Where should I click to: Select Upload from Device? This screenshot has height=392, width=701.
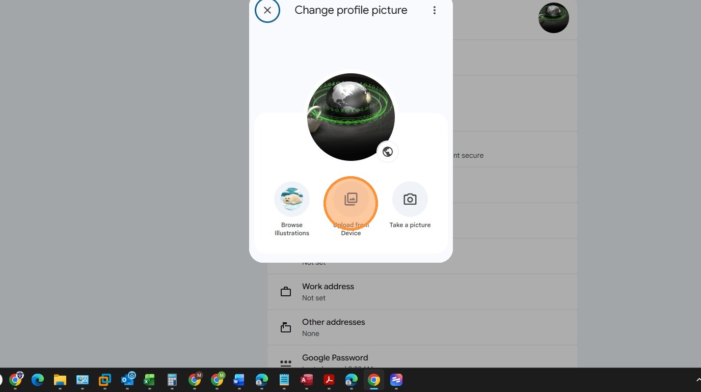coord(351,209)
